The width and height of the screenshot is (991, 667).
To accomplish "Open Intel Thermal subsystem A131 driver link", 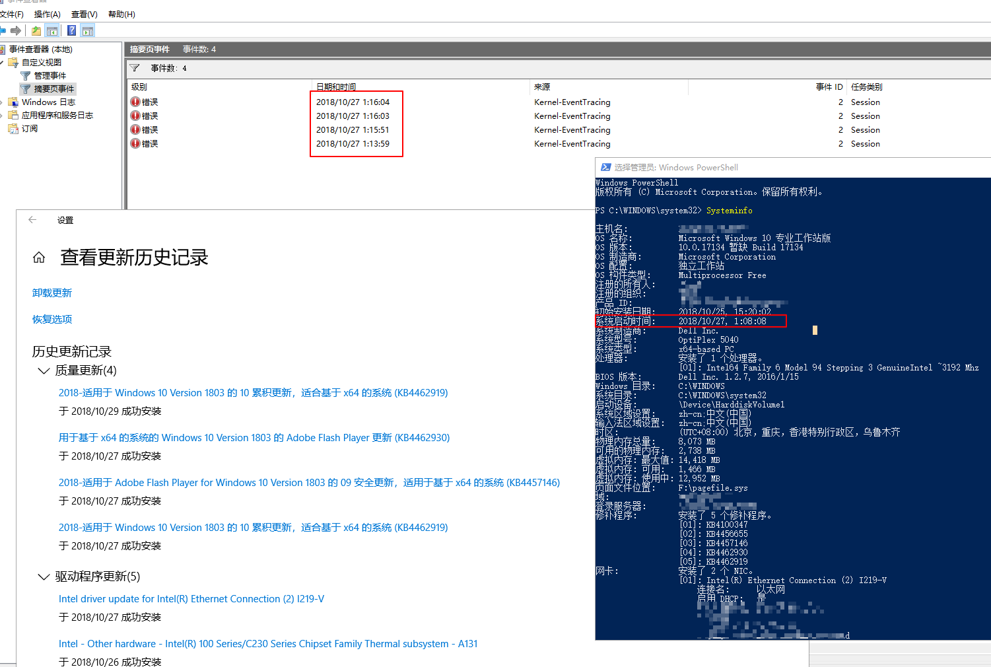I will coord(268,643).
